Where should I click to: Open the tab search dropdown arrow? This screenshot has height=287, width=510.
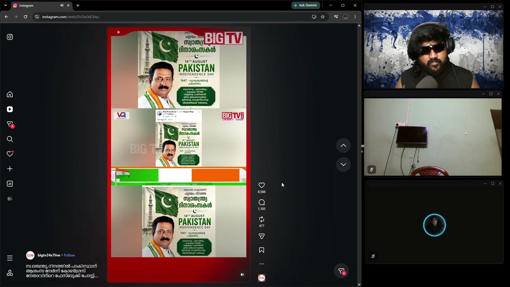(5, 5)
